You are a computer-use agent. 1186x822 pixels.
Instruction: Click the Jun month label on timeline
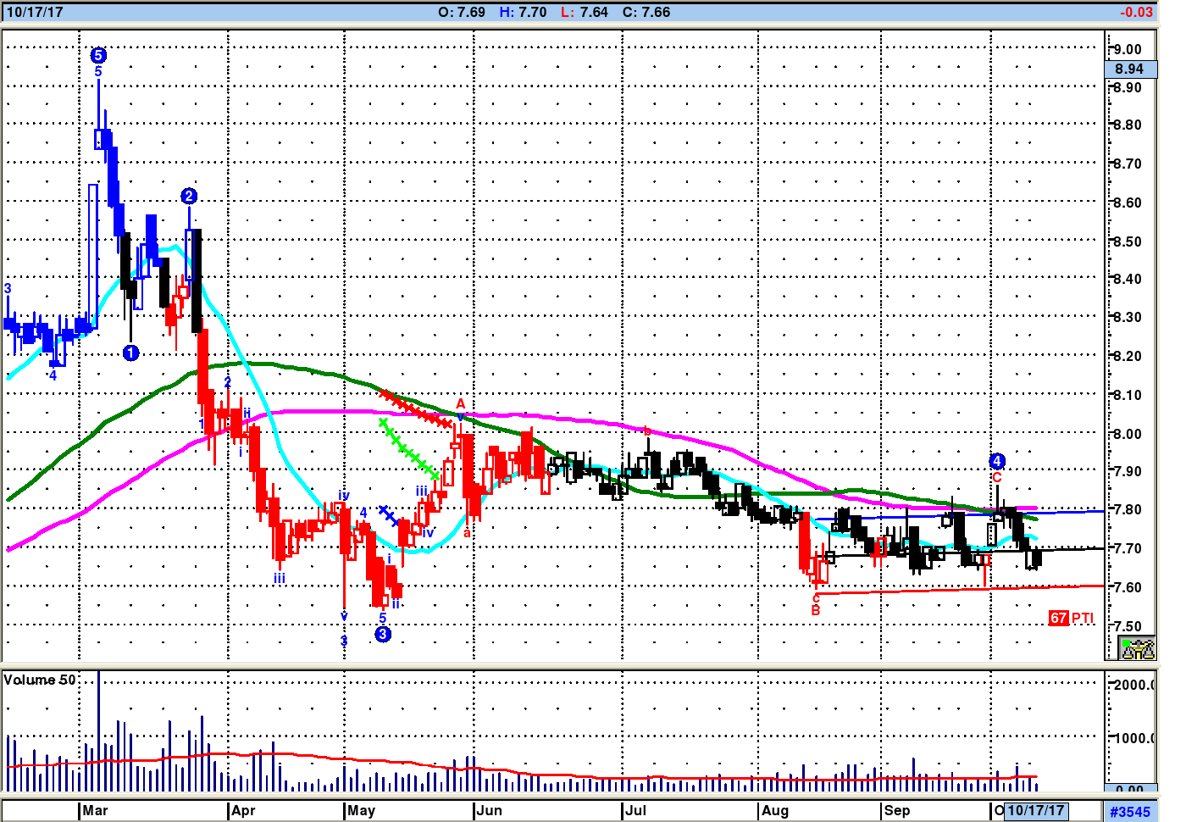click(x=489, y=810)
